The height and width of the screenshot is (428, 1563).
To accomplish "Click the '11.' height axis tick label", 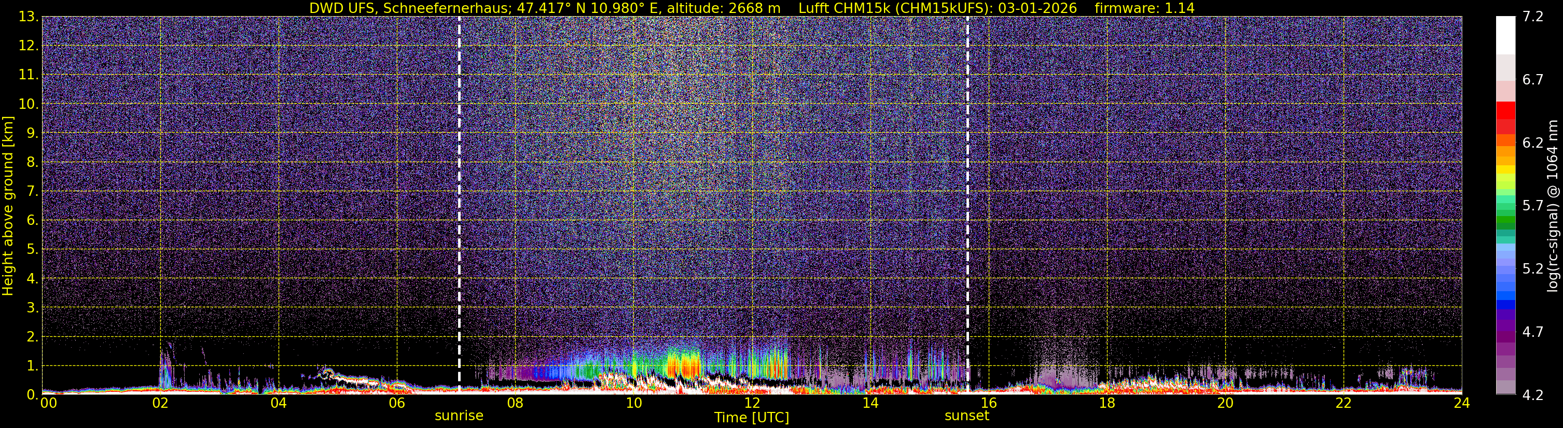I will click(29, 75).
